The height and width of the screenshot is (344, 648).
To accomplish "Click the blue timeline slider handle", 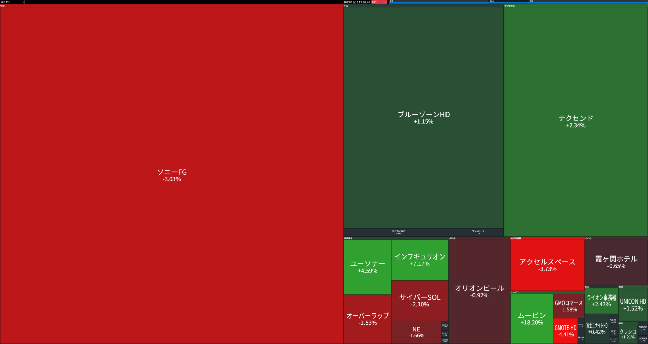I will (x=646, y=3).
